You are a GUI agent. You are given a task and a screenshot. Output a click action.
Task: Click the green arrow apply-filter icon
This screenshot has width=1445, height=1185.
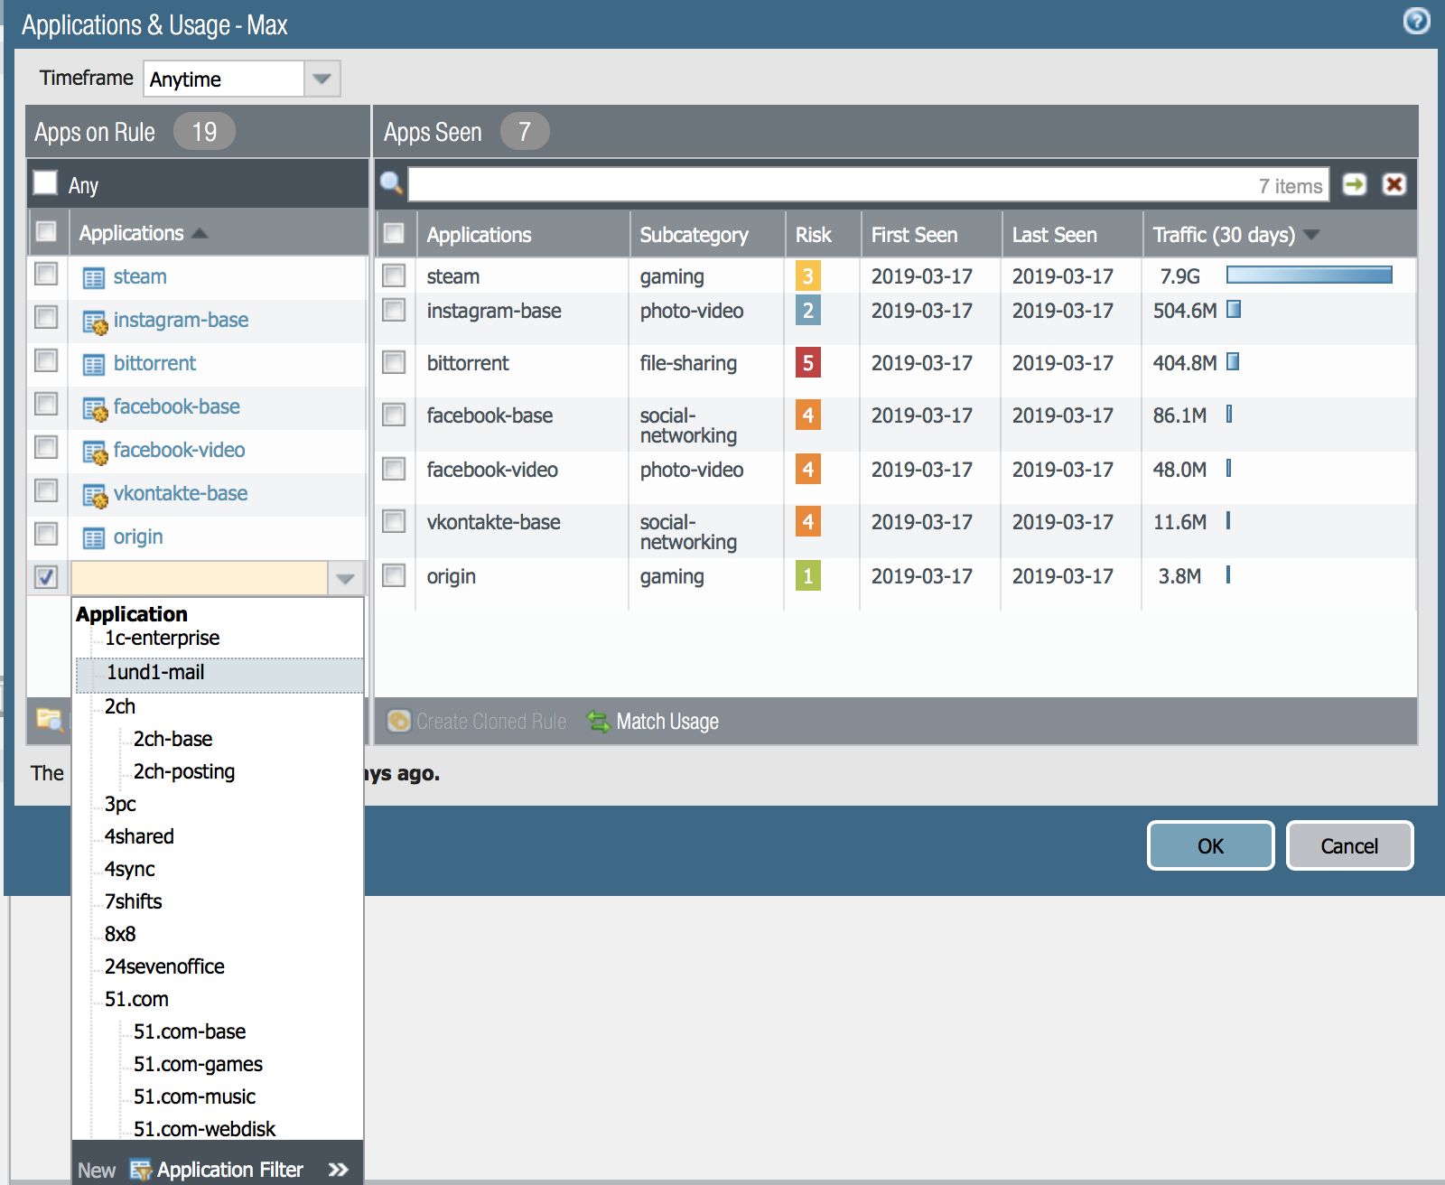click(x=1354, y=184)
